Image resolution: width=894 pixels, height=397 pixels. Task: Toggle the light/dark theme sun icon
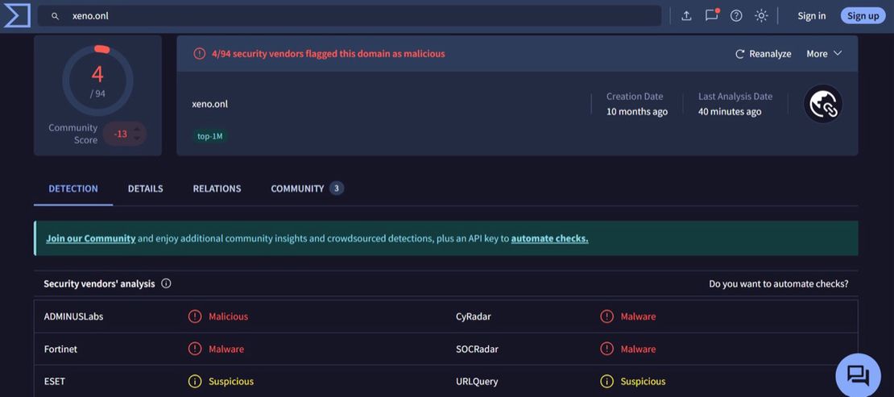tap(761, 16)
